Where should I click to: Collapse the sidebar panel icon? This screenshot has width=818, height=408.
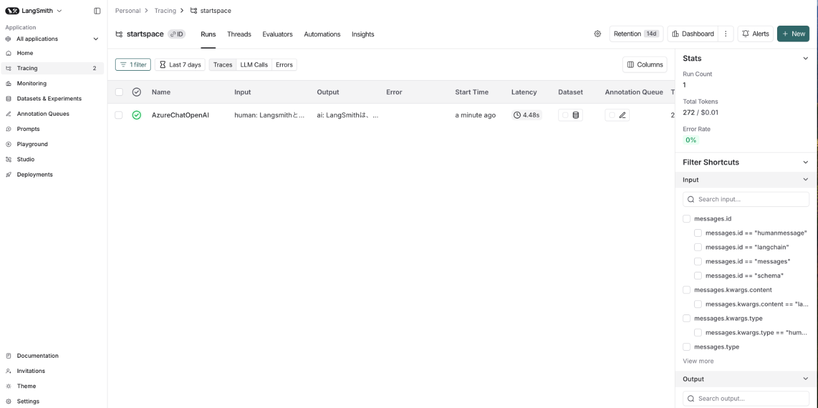tap(97, 11)
